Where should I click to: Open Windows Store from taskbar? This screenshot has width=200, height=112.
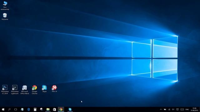pyautogui.click(x=54, y=109)
